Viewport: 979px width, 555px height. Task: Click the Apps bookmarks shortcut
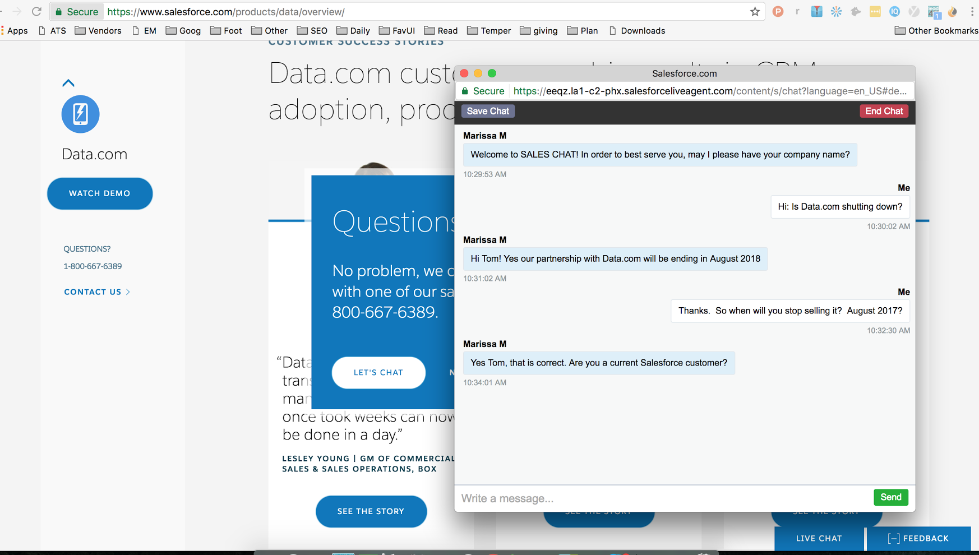coord(15,31)
